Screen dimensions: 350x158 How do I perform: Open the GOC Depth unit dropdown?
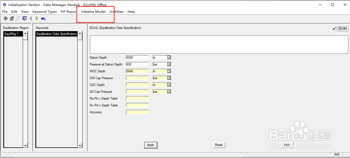coord(169,85)
